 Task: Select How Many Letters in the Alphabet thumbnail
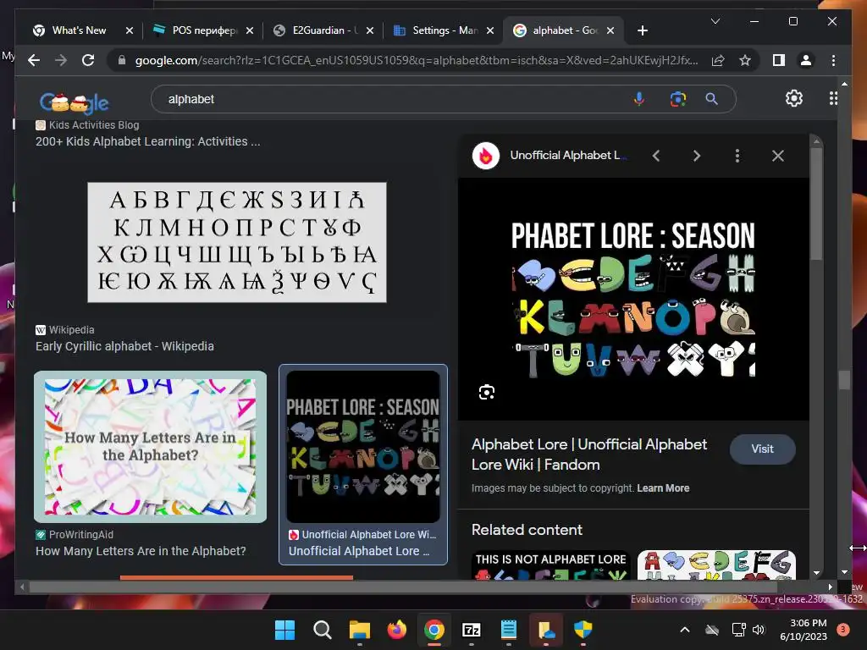click(151, 447)
